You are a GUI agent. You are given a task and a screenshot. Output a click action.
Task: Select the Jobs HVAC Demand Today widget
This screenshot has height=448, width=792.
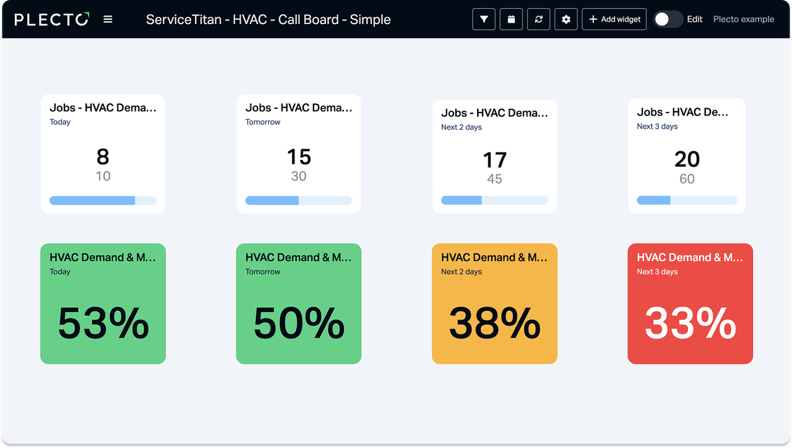(103, 154)
